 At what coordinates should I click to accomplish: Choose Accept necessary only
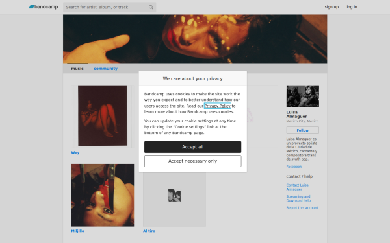(193, 161)
